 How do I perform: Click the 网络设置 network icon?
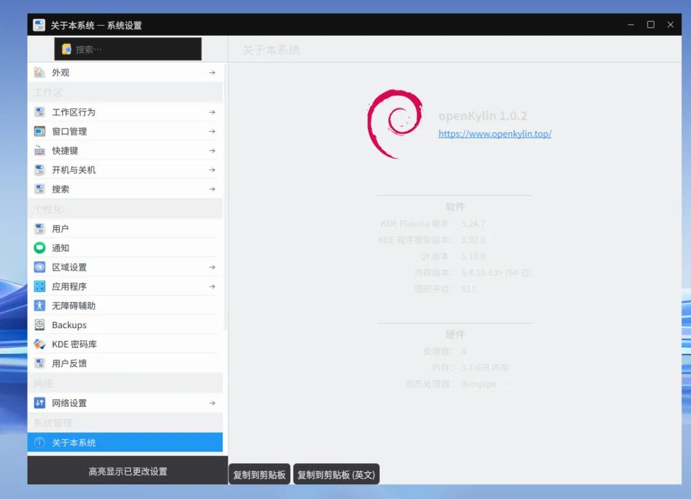(40, 403)
